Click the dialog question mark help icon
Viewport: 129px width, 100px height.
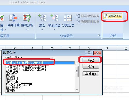[x=89, y=53]
